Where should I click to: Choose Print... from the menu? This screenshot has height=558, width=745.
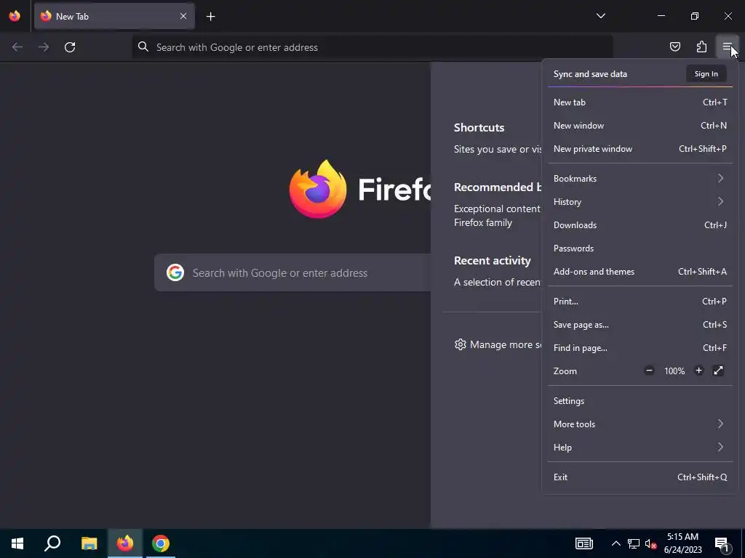coord(640,302)
